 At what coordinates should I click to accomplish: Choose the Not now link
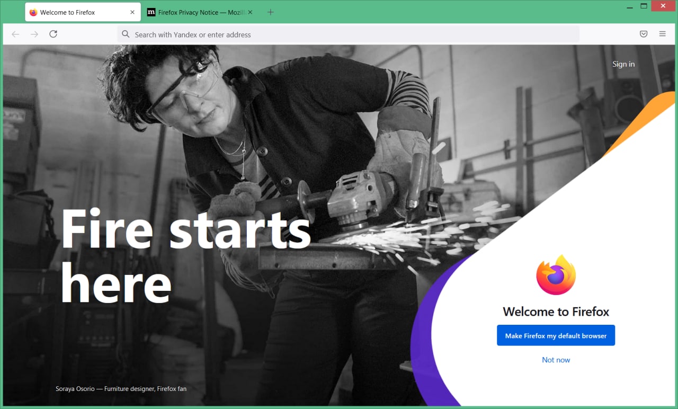[x=556, y=360]
